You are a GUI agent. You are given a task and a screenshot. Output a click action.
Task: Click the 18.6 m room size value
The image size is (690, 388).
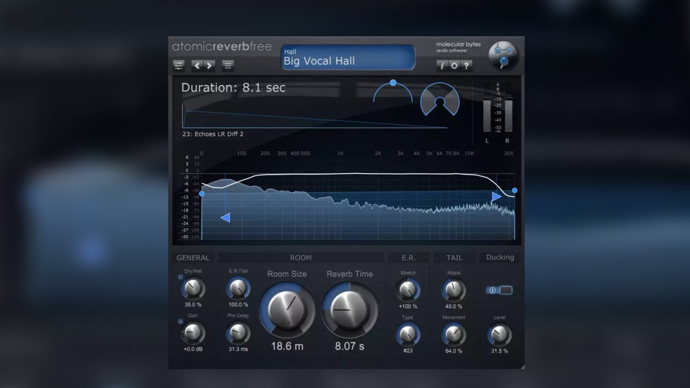pos(287,346)
